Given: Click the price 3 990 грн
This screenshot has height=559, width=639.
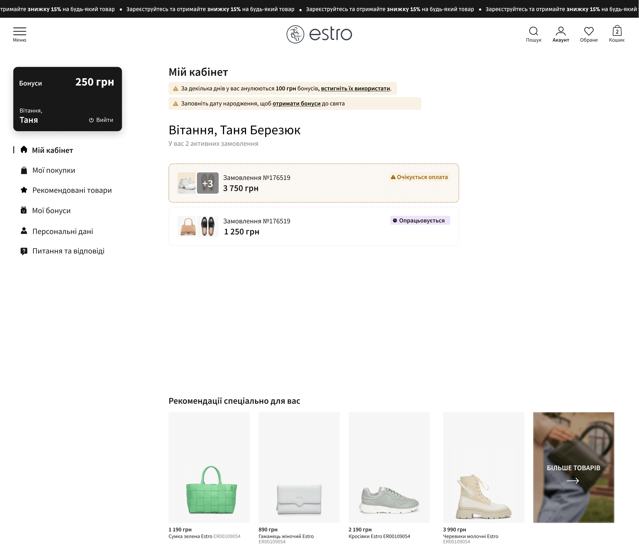Looking at the screenshot, I should pyautogui.click(x=454, y=530).
